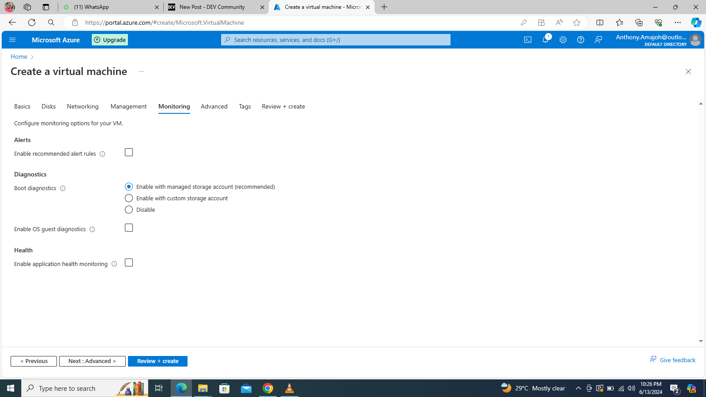Switch to the Networking tab
The width and height of the screenshot is (706, 397).
[x=83, y=106]
